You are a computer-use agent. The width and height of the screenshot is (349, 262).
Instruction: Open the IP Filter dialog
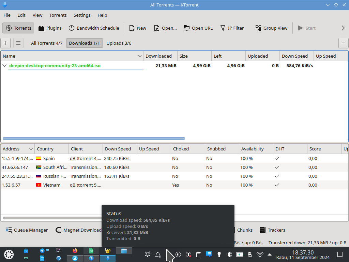[232, 28]
